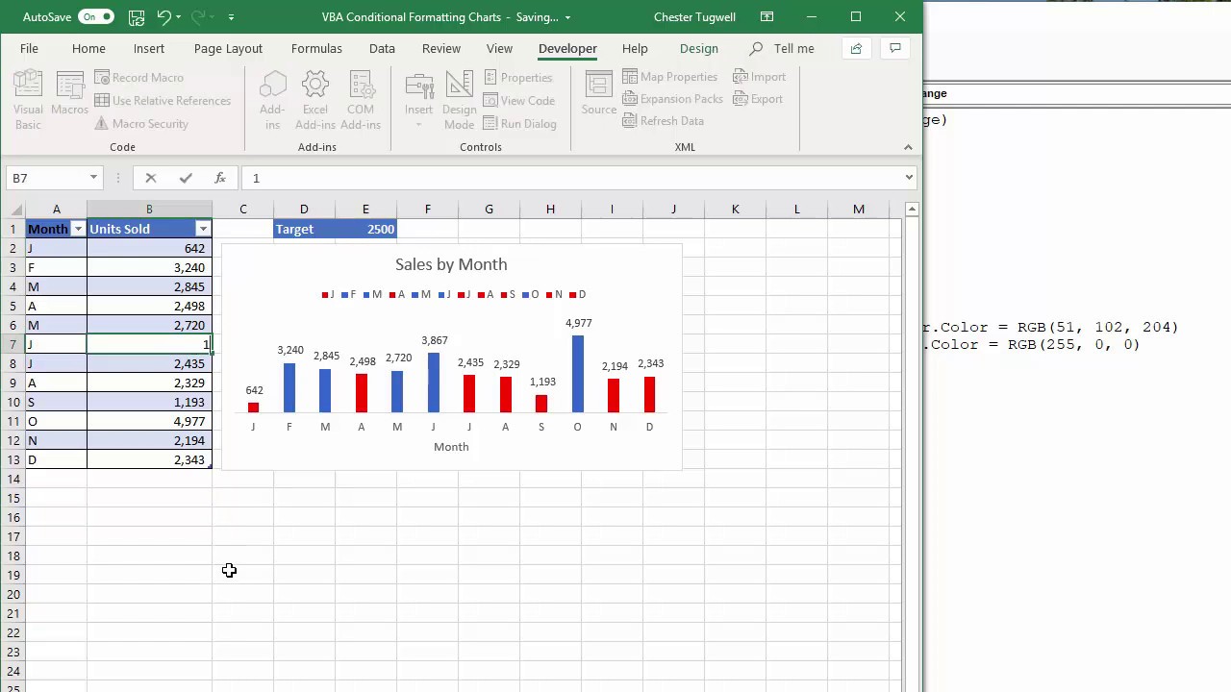
Task: Open Macro Security settings
Action: (141, 124)
